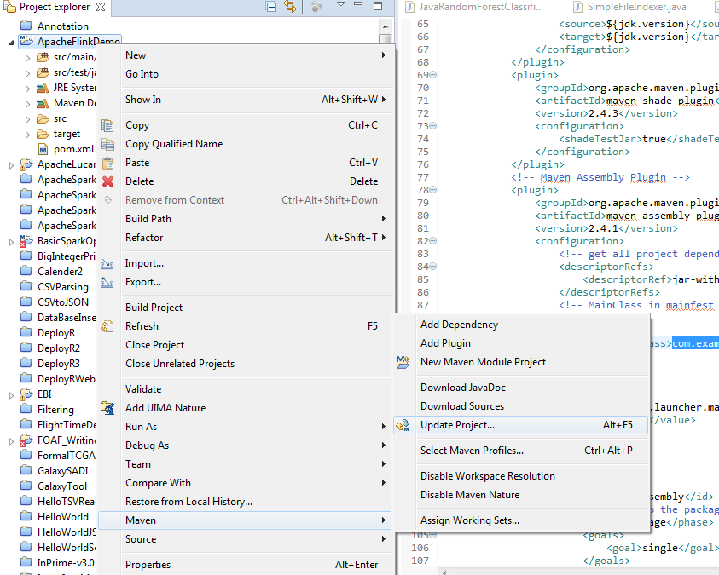Choose Select Maven Profiles from submenu
The height and width of the screenshot is (575, 719).
pos(472,451)
